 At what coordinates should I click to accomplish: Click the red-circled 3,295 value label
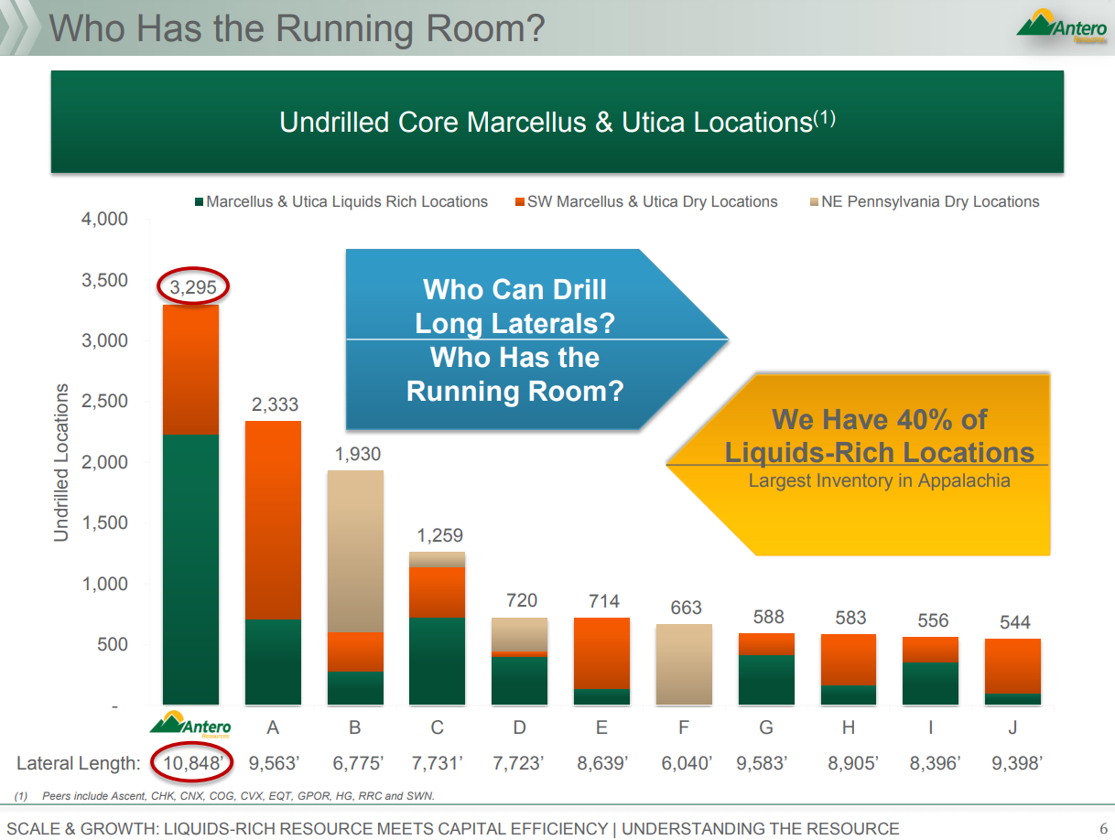coord(192,287)
